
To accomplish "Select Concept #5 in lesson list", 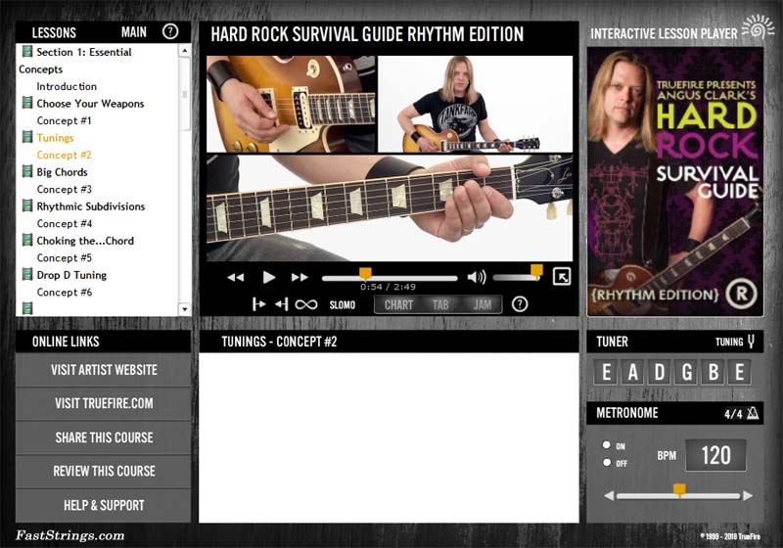I will [64, 258].
